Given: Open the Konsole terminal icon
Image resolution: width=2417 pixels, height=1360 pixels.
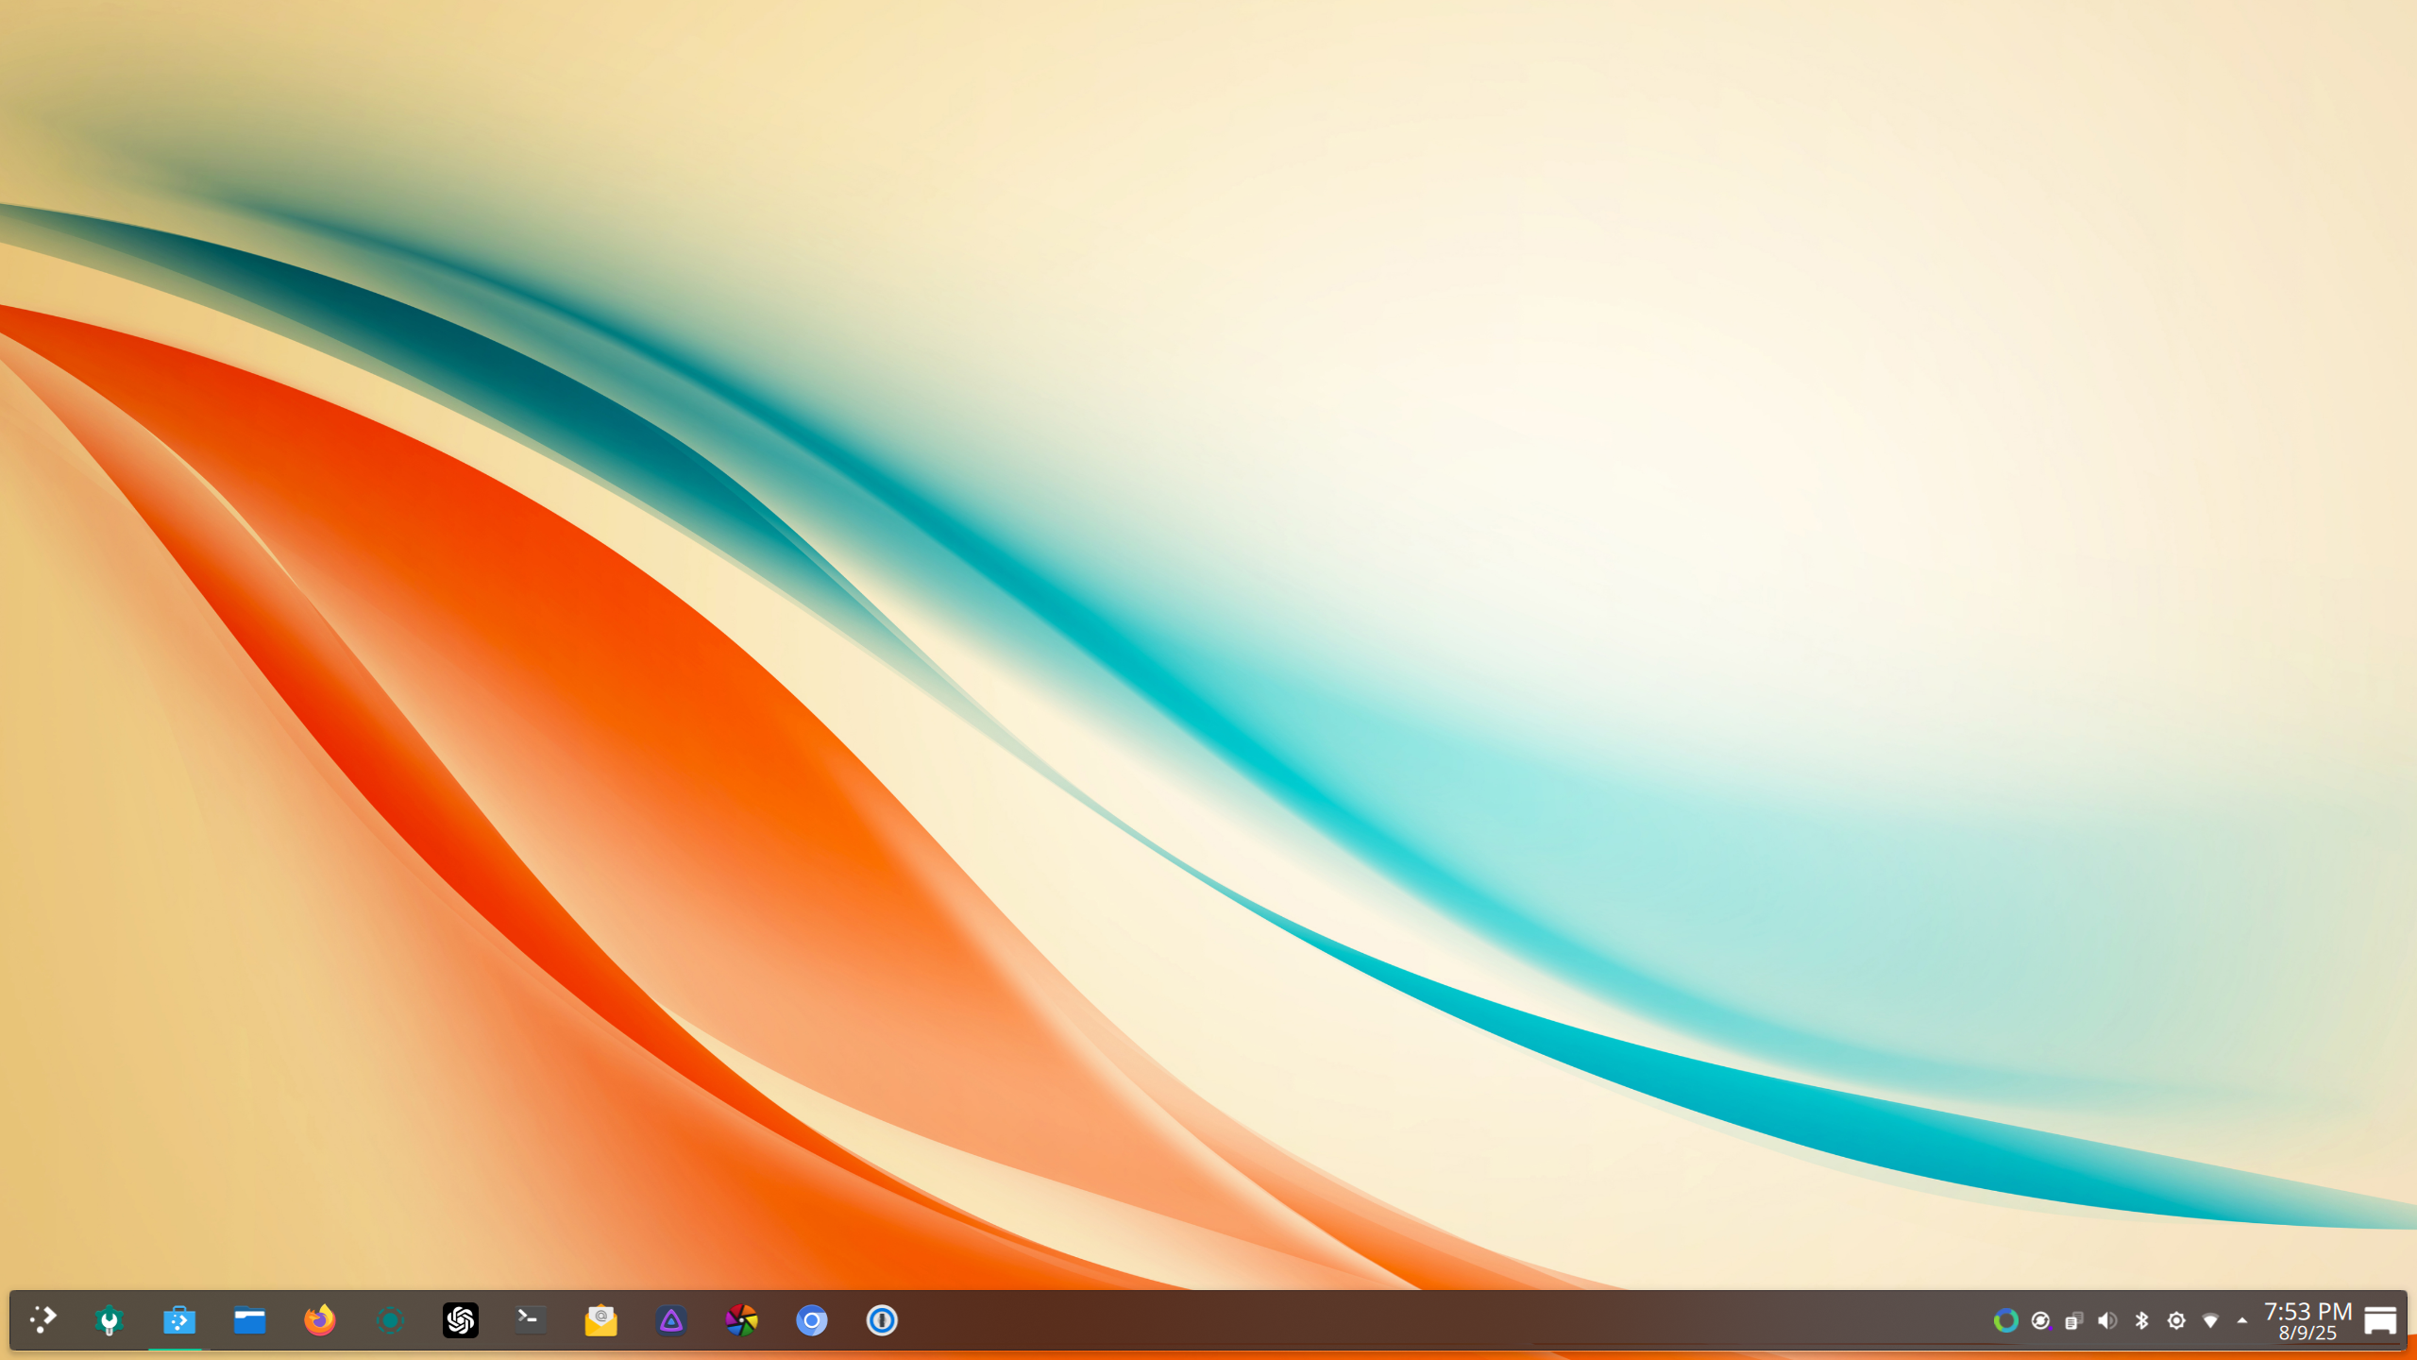Looking at the screenshot, I should click(531, 1319).
